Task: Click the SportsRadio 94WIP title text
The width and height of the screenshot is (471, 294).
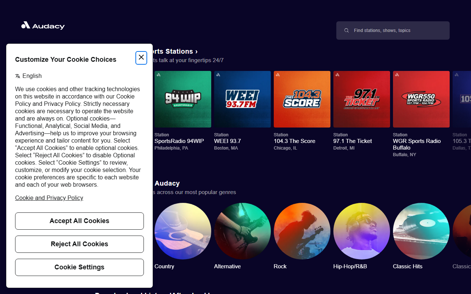Action: pyautogui.click(x=179, y=141)
